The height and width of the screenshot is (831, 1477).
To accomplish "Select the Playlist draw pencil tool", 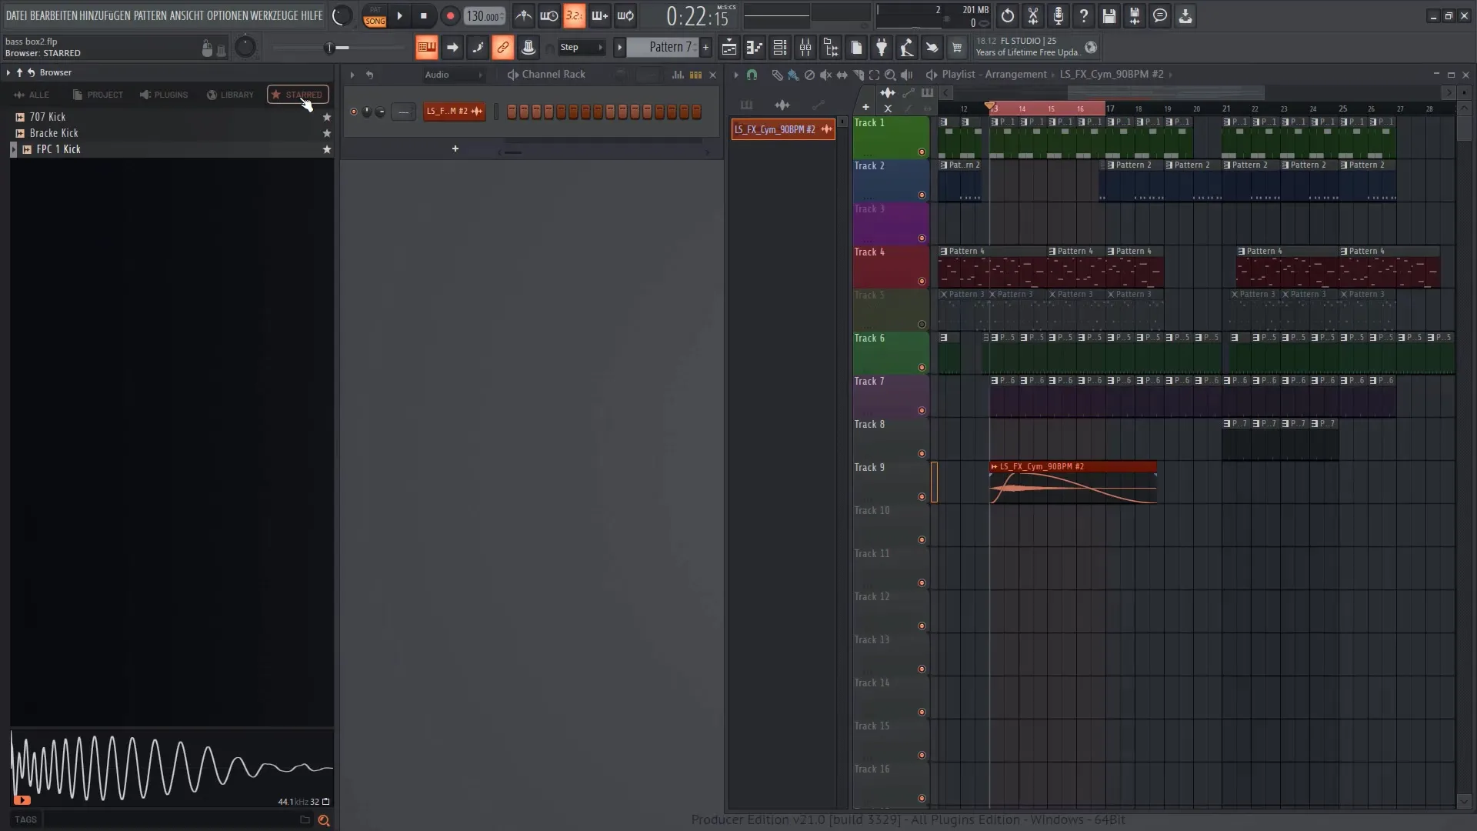I will click(777, 75).
